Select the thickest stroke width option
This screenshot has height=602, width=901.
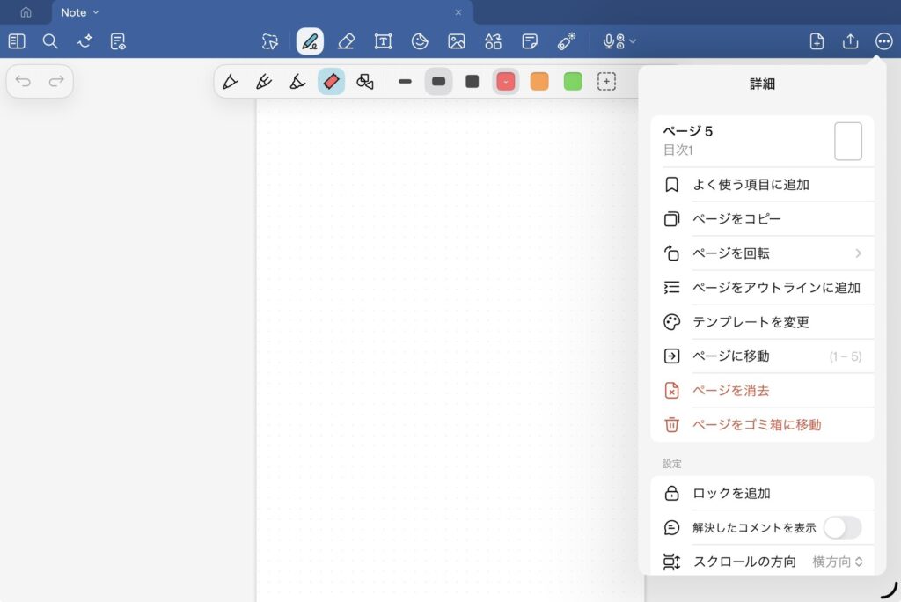pyautogui.click(x=472, y=82)
